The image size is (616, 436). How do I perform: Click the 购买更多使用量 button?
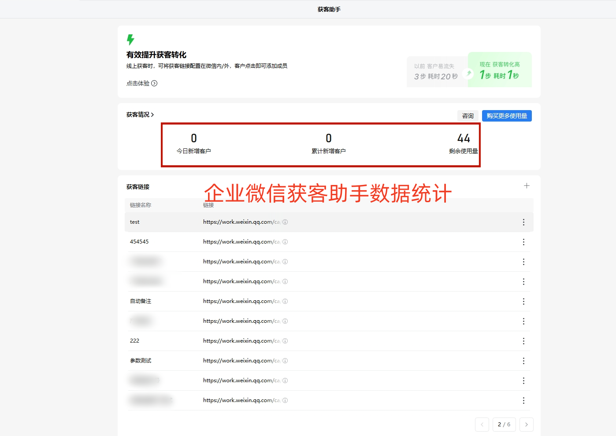[507, 116]
